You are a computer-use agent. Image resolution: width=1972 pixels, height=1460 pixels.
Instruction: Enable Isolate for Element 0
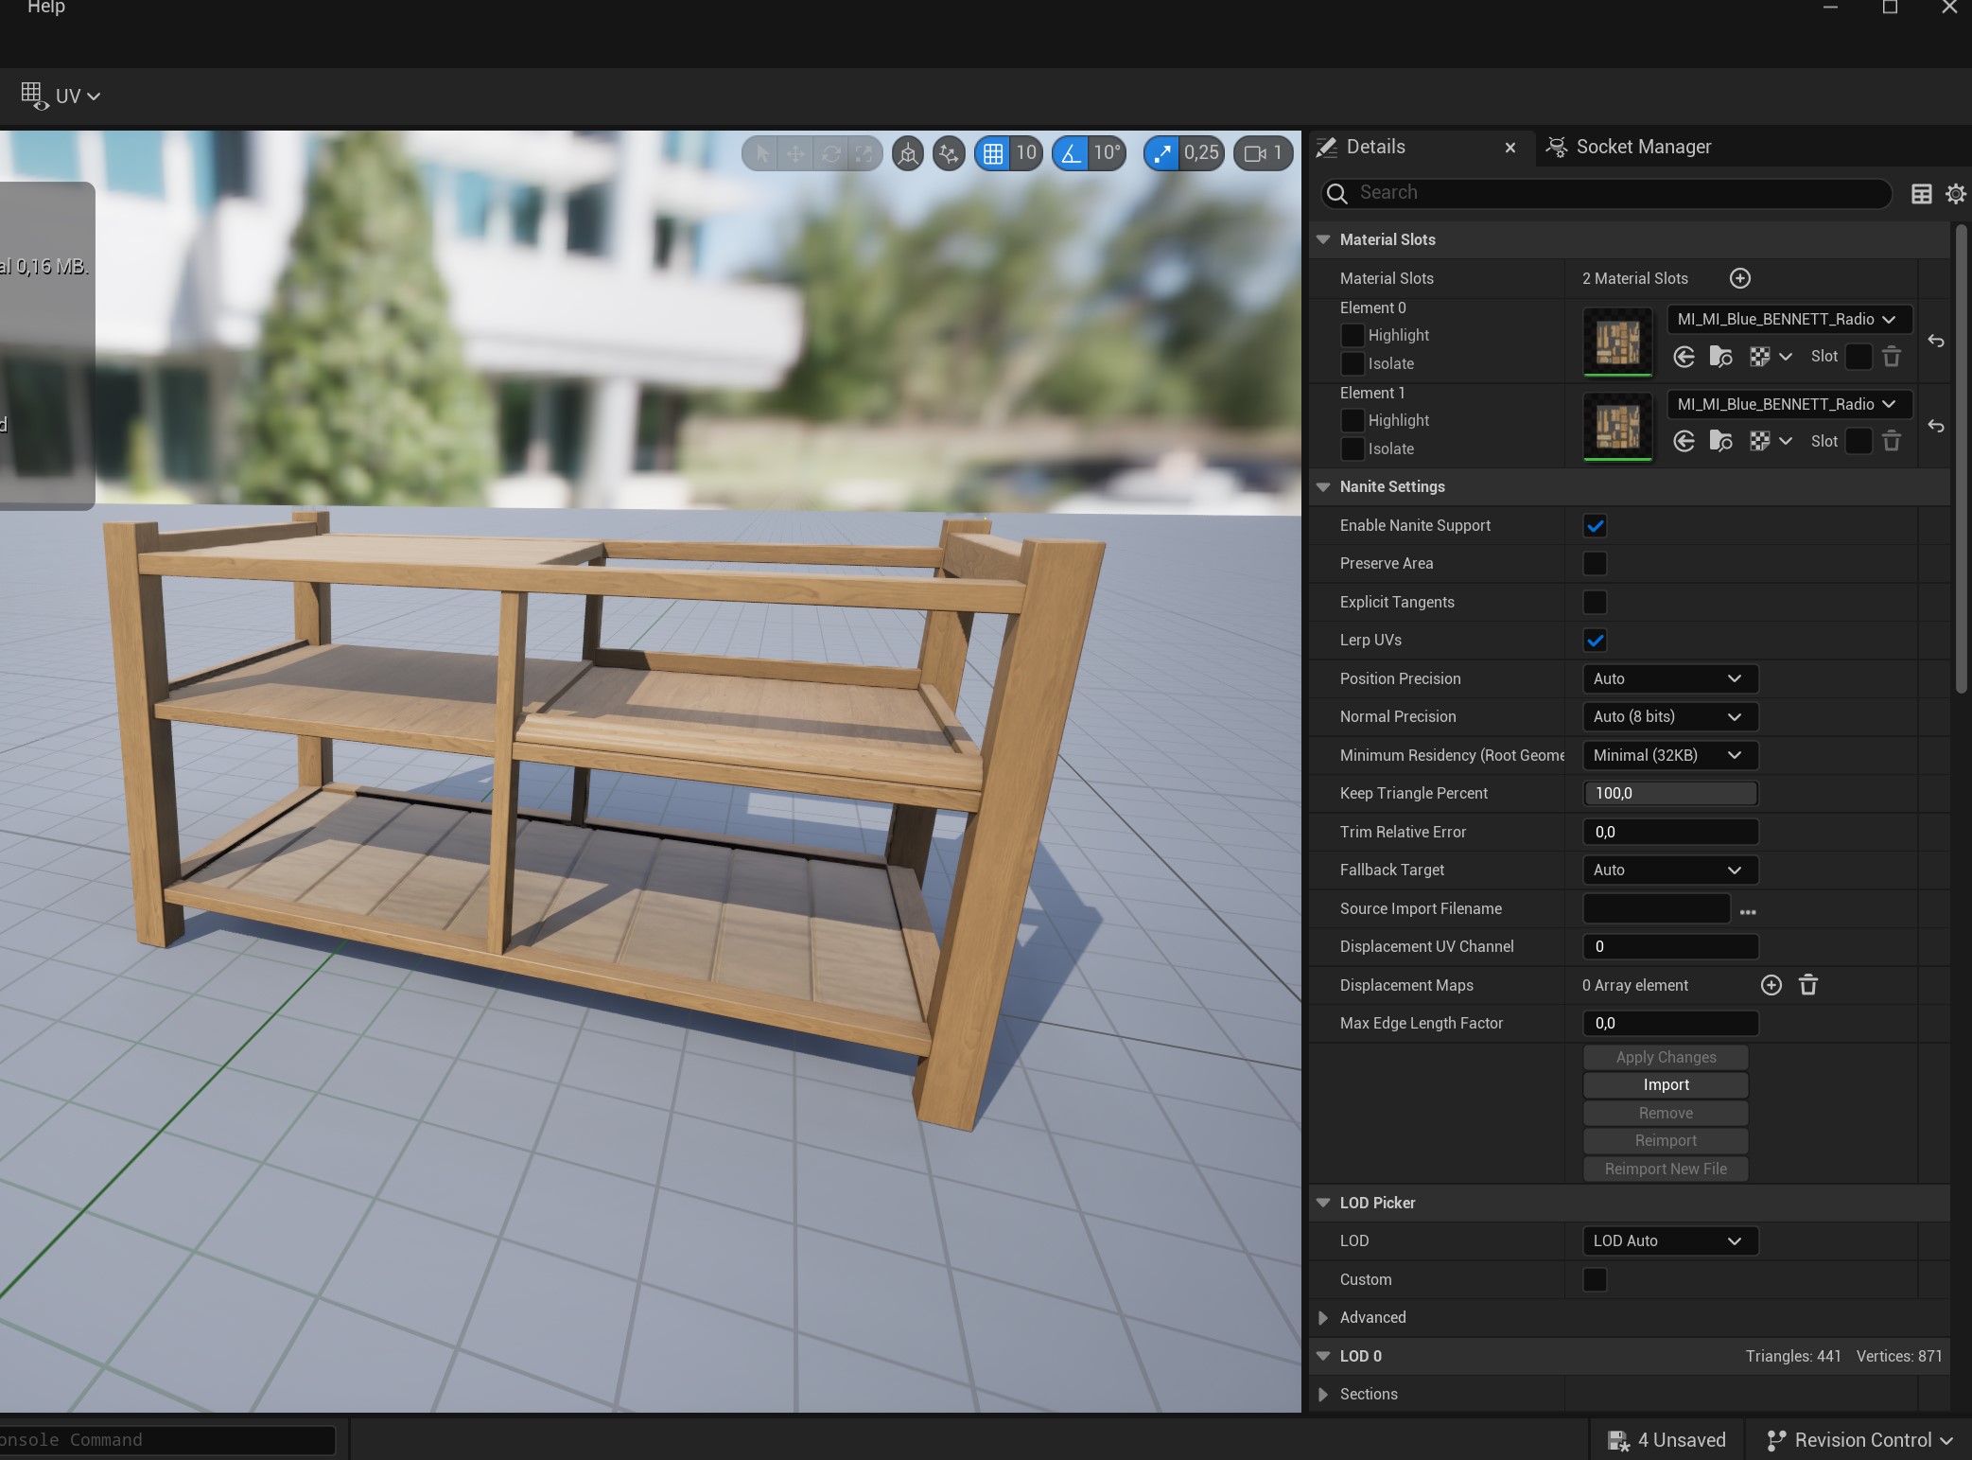(x=1352, y=363)
